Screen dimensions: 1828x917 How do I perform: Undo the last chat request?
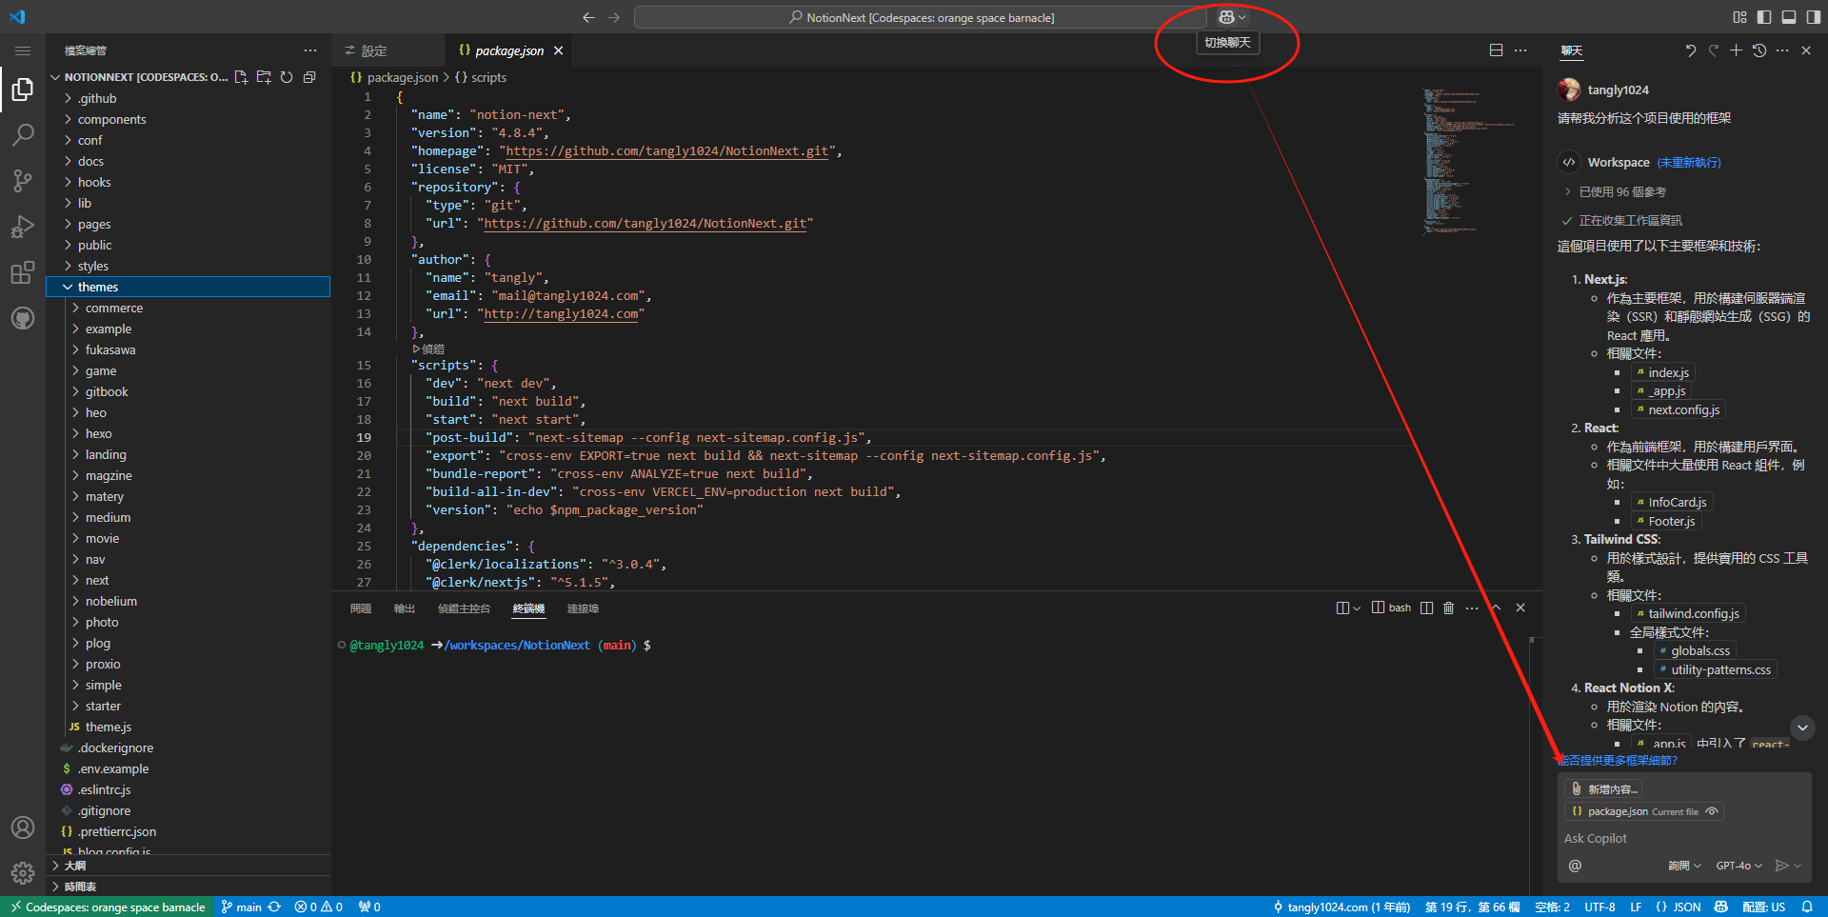coord(1690,50)
